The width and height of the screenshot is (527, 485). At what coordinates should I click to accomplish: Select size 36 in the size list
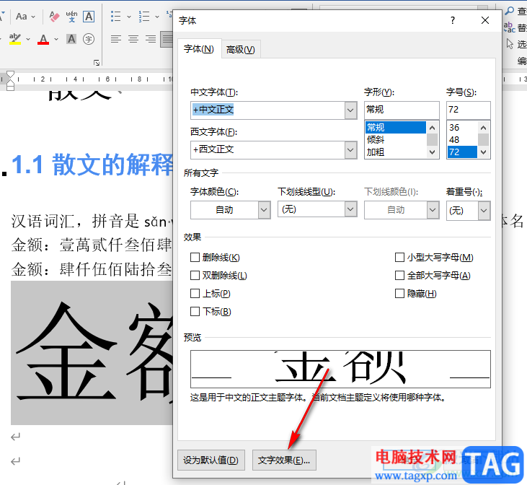(x=462, y=128)
